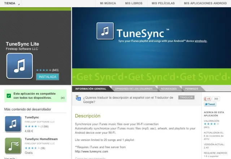Expand the 'Ver más' developer content
Viewport: 231px width, 159px height.
click(x=10, y=158)
